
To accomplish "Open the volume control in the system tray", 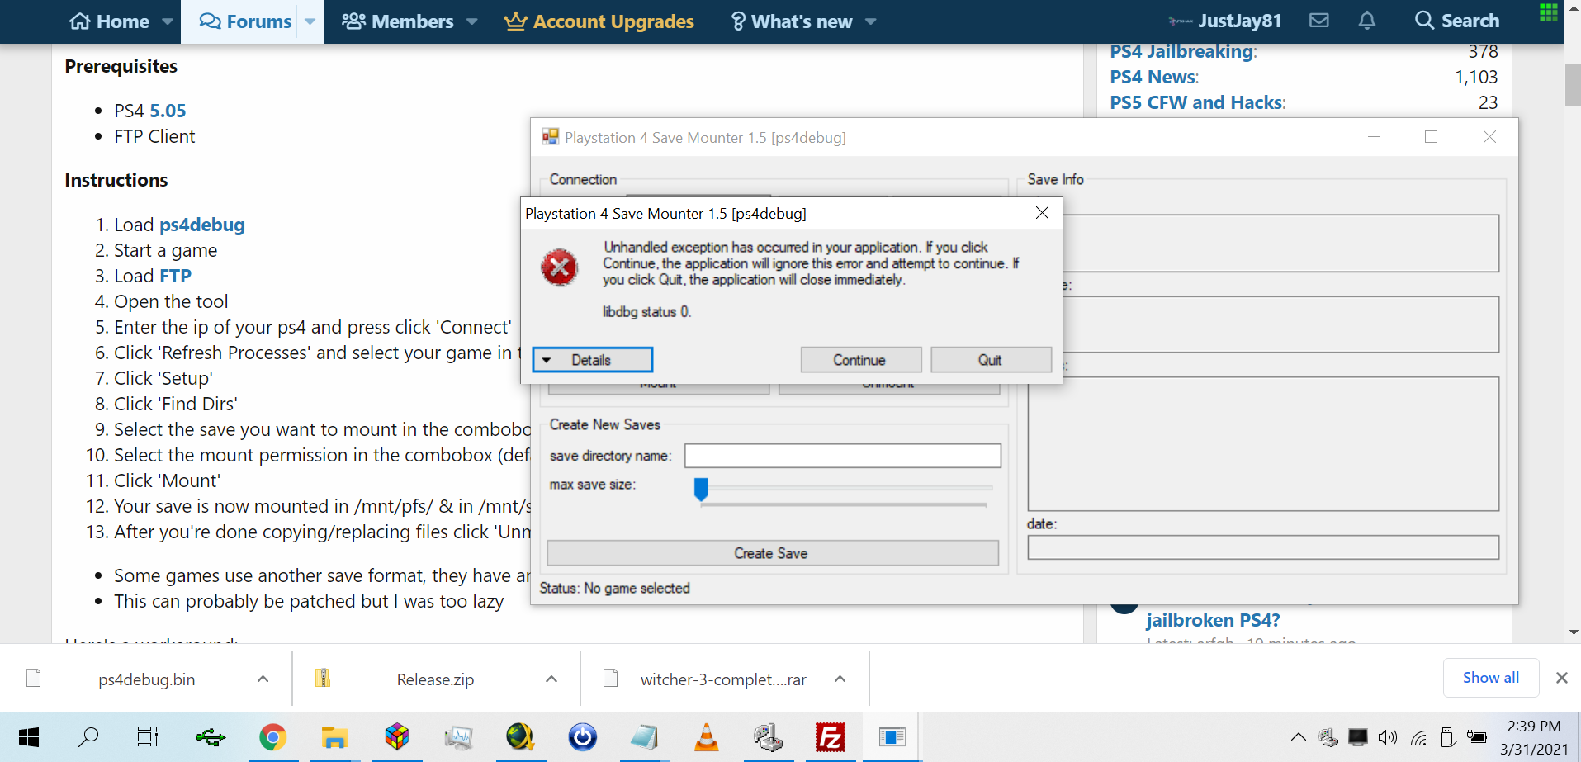I will click(1388, 737).
